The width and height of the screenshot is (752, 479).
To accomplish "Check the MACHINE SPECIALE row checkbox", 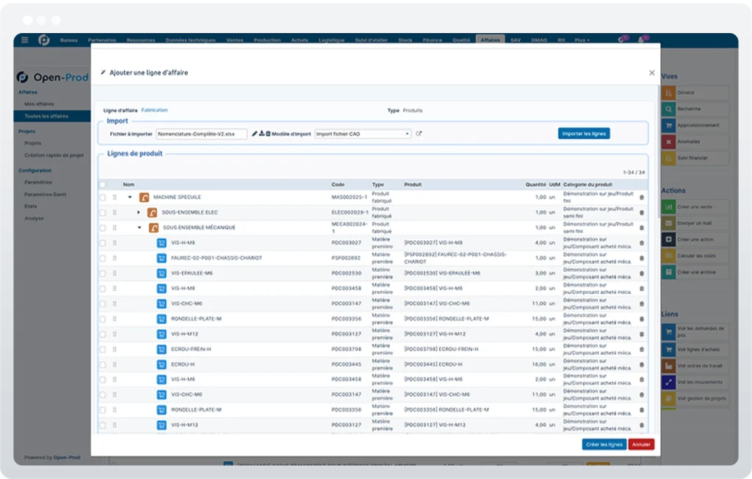I will click(x=103, y=198).
